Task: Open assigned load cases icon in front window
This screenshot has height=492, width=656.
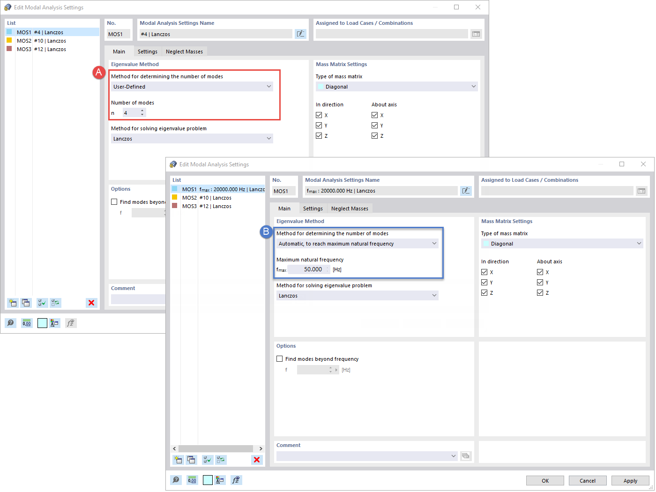Action: [641, 191]
